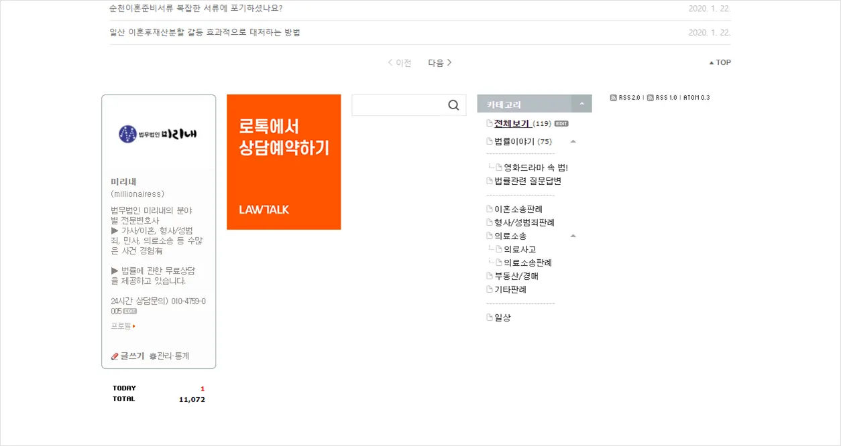Open the RSS 1.0 feed icon
The image size is (841, 446).
point(650,98)
